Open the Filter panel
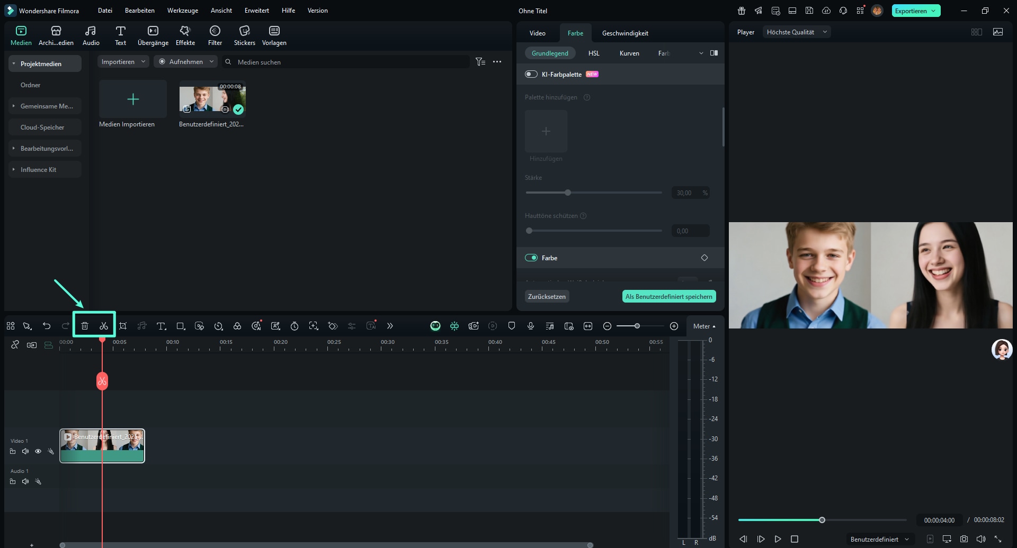Screen dimensions: 1017x548 [215, 35]
